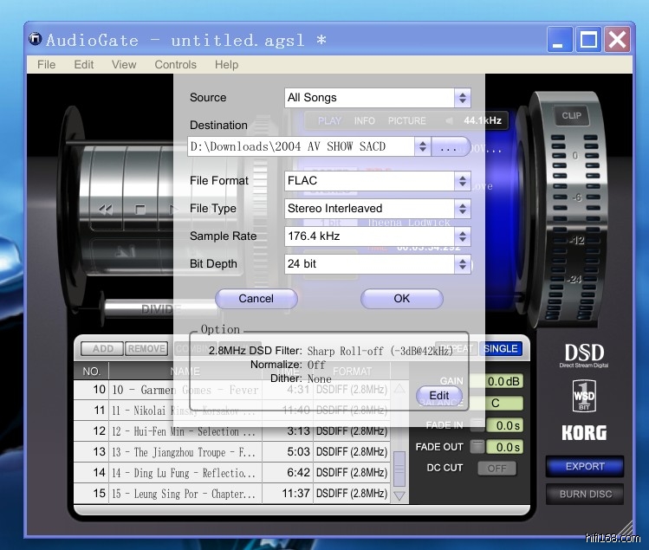Browse for destination folder with the ... button
This screenshot has width=649, height=550.
coord(448,147)
